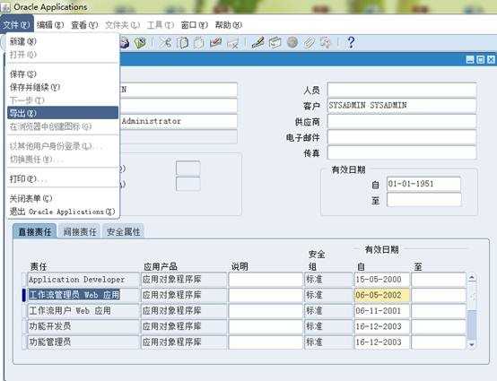Click the Copy toolbar icon
The height and width of the screenshot is (381, 497).
[183, 42]
